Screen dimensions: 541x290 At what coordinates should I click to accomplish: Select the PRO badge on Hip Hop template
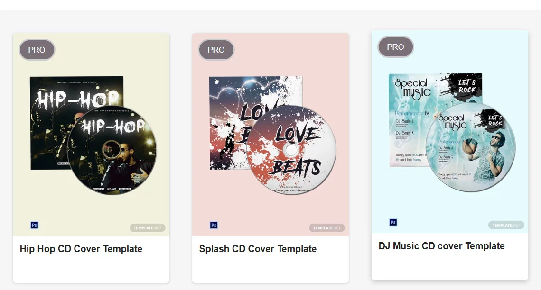(x=37, y=50)
